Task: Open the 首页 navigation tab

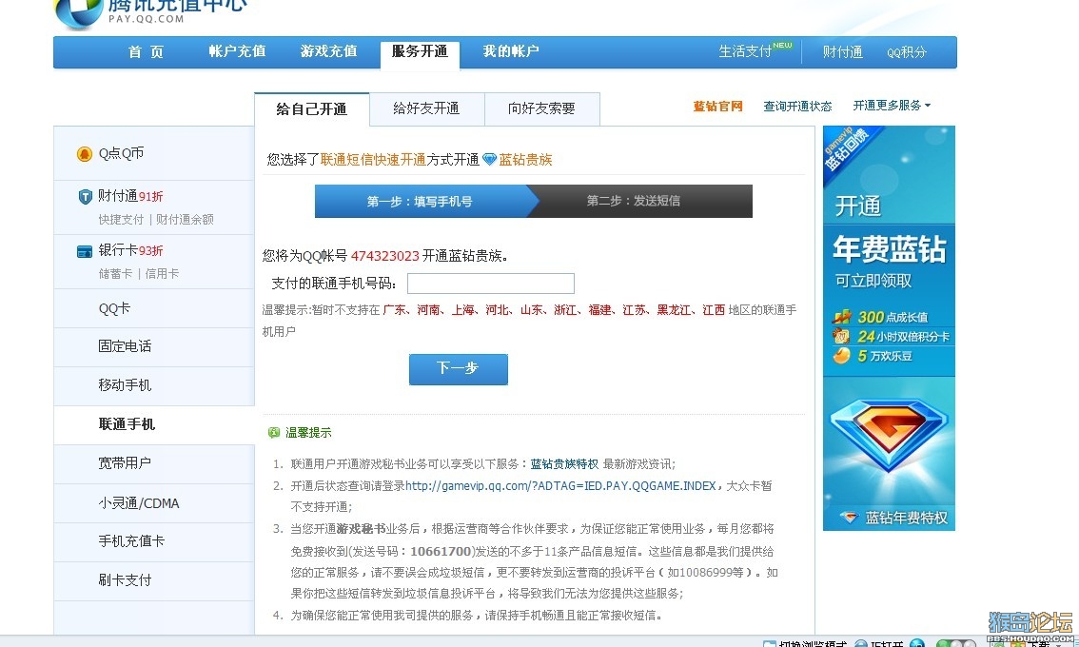Action: [x=146, y=52]
